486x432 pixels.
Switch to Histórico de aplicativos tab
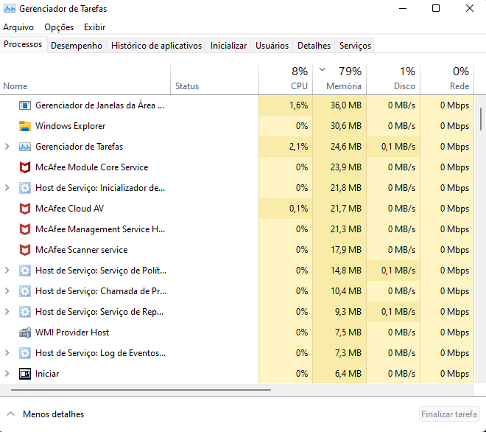click(x=157, y=46)
